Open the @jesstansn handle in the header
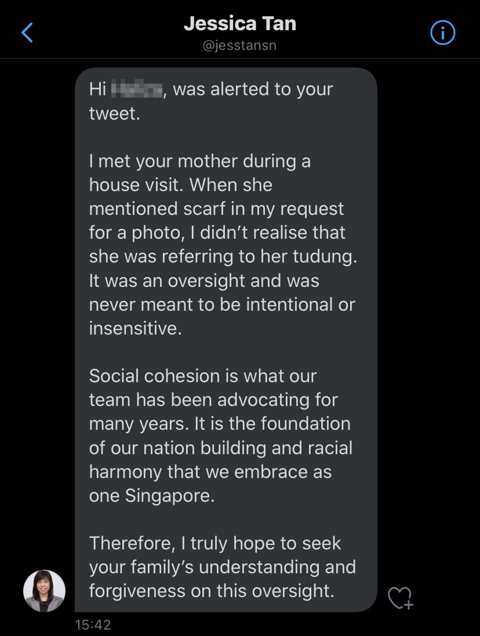The image size is (480, 636). click(x=240, y=45)
